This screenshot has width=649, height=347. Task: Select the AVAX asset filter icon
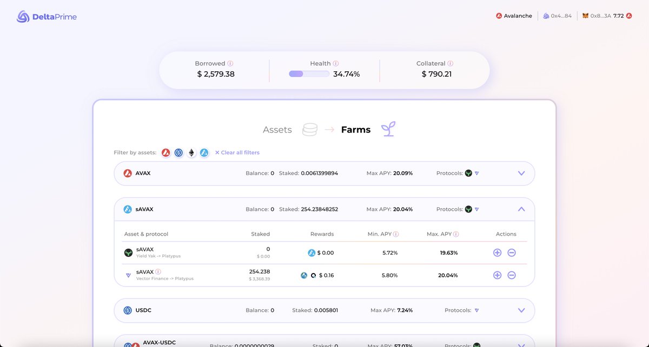(x=166, y=152)
